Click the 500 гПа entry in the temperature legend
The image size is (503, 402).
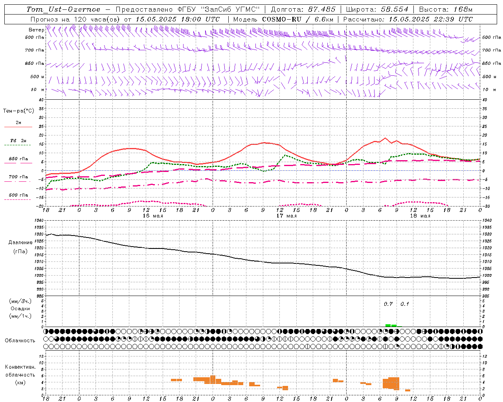click(18, 195)
